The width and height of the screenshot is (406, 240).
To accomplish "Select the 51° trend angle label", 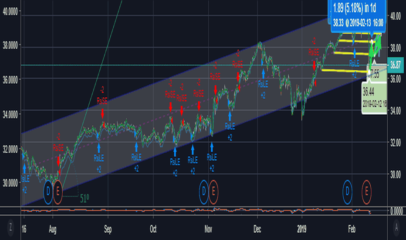I will pyautogui.click(x=85, y=199).
